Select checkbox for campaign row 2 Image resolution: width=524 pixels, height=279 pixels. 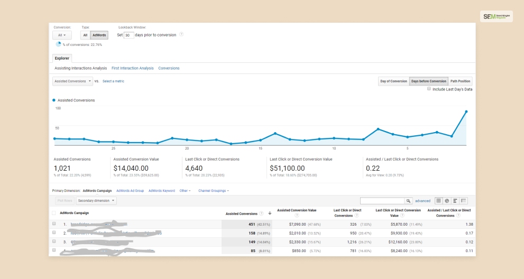[54, 232]
